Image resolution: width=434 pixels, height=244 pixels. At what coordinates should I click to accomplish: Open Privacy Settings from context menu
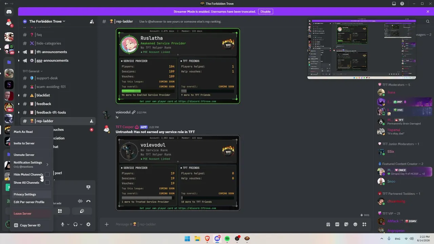31,195
